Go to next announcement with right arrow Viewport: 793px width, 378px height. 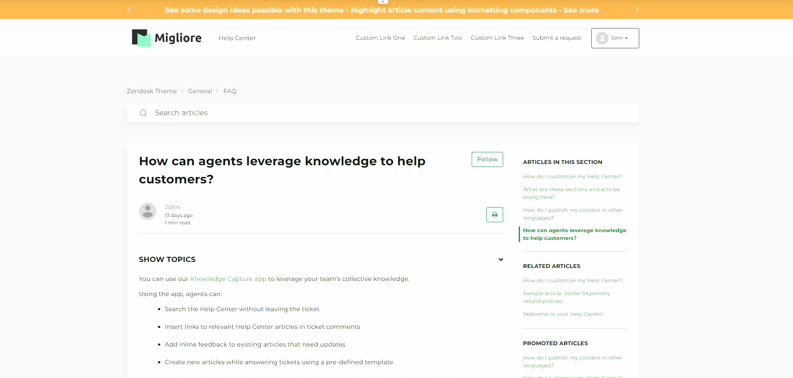coord(637,9)
